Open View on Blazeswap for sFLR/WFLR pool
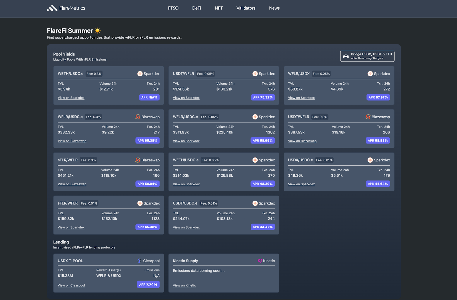Screen dimensions: 457x300 point(72,184)
